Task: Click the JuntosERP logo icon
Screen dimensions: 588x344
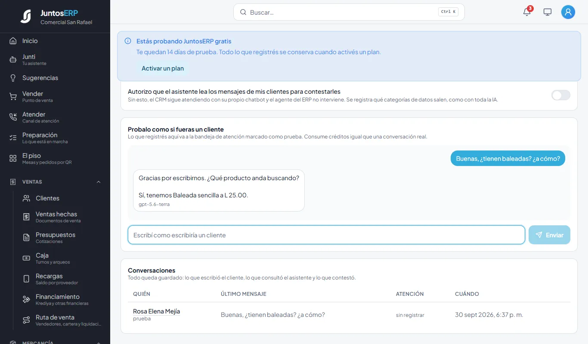Action: tap(26, 16)
